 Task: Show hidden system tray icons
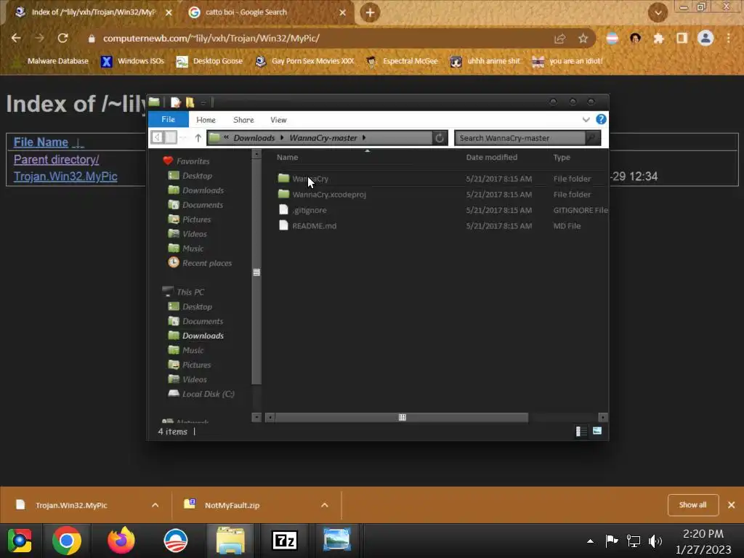coord(590,541)
